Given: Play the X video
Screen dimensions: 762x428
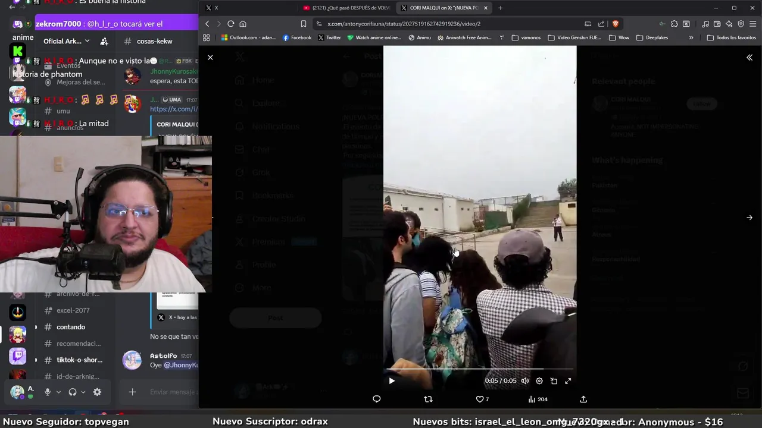Looking at the screenshot, I should [391, 381].
